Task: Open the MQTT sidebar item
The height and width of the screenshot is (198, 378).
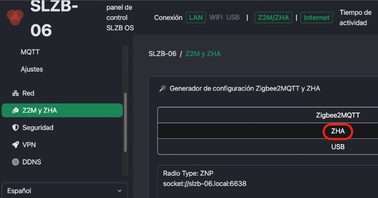Action: point(30,52)
